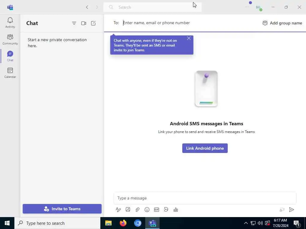Insert an image with picture icon
306x229 pixels.
click(128, 210)
